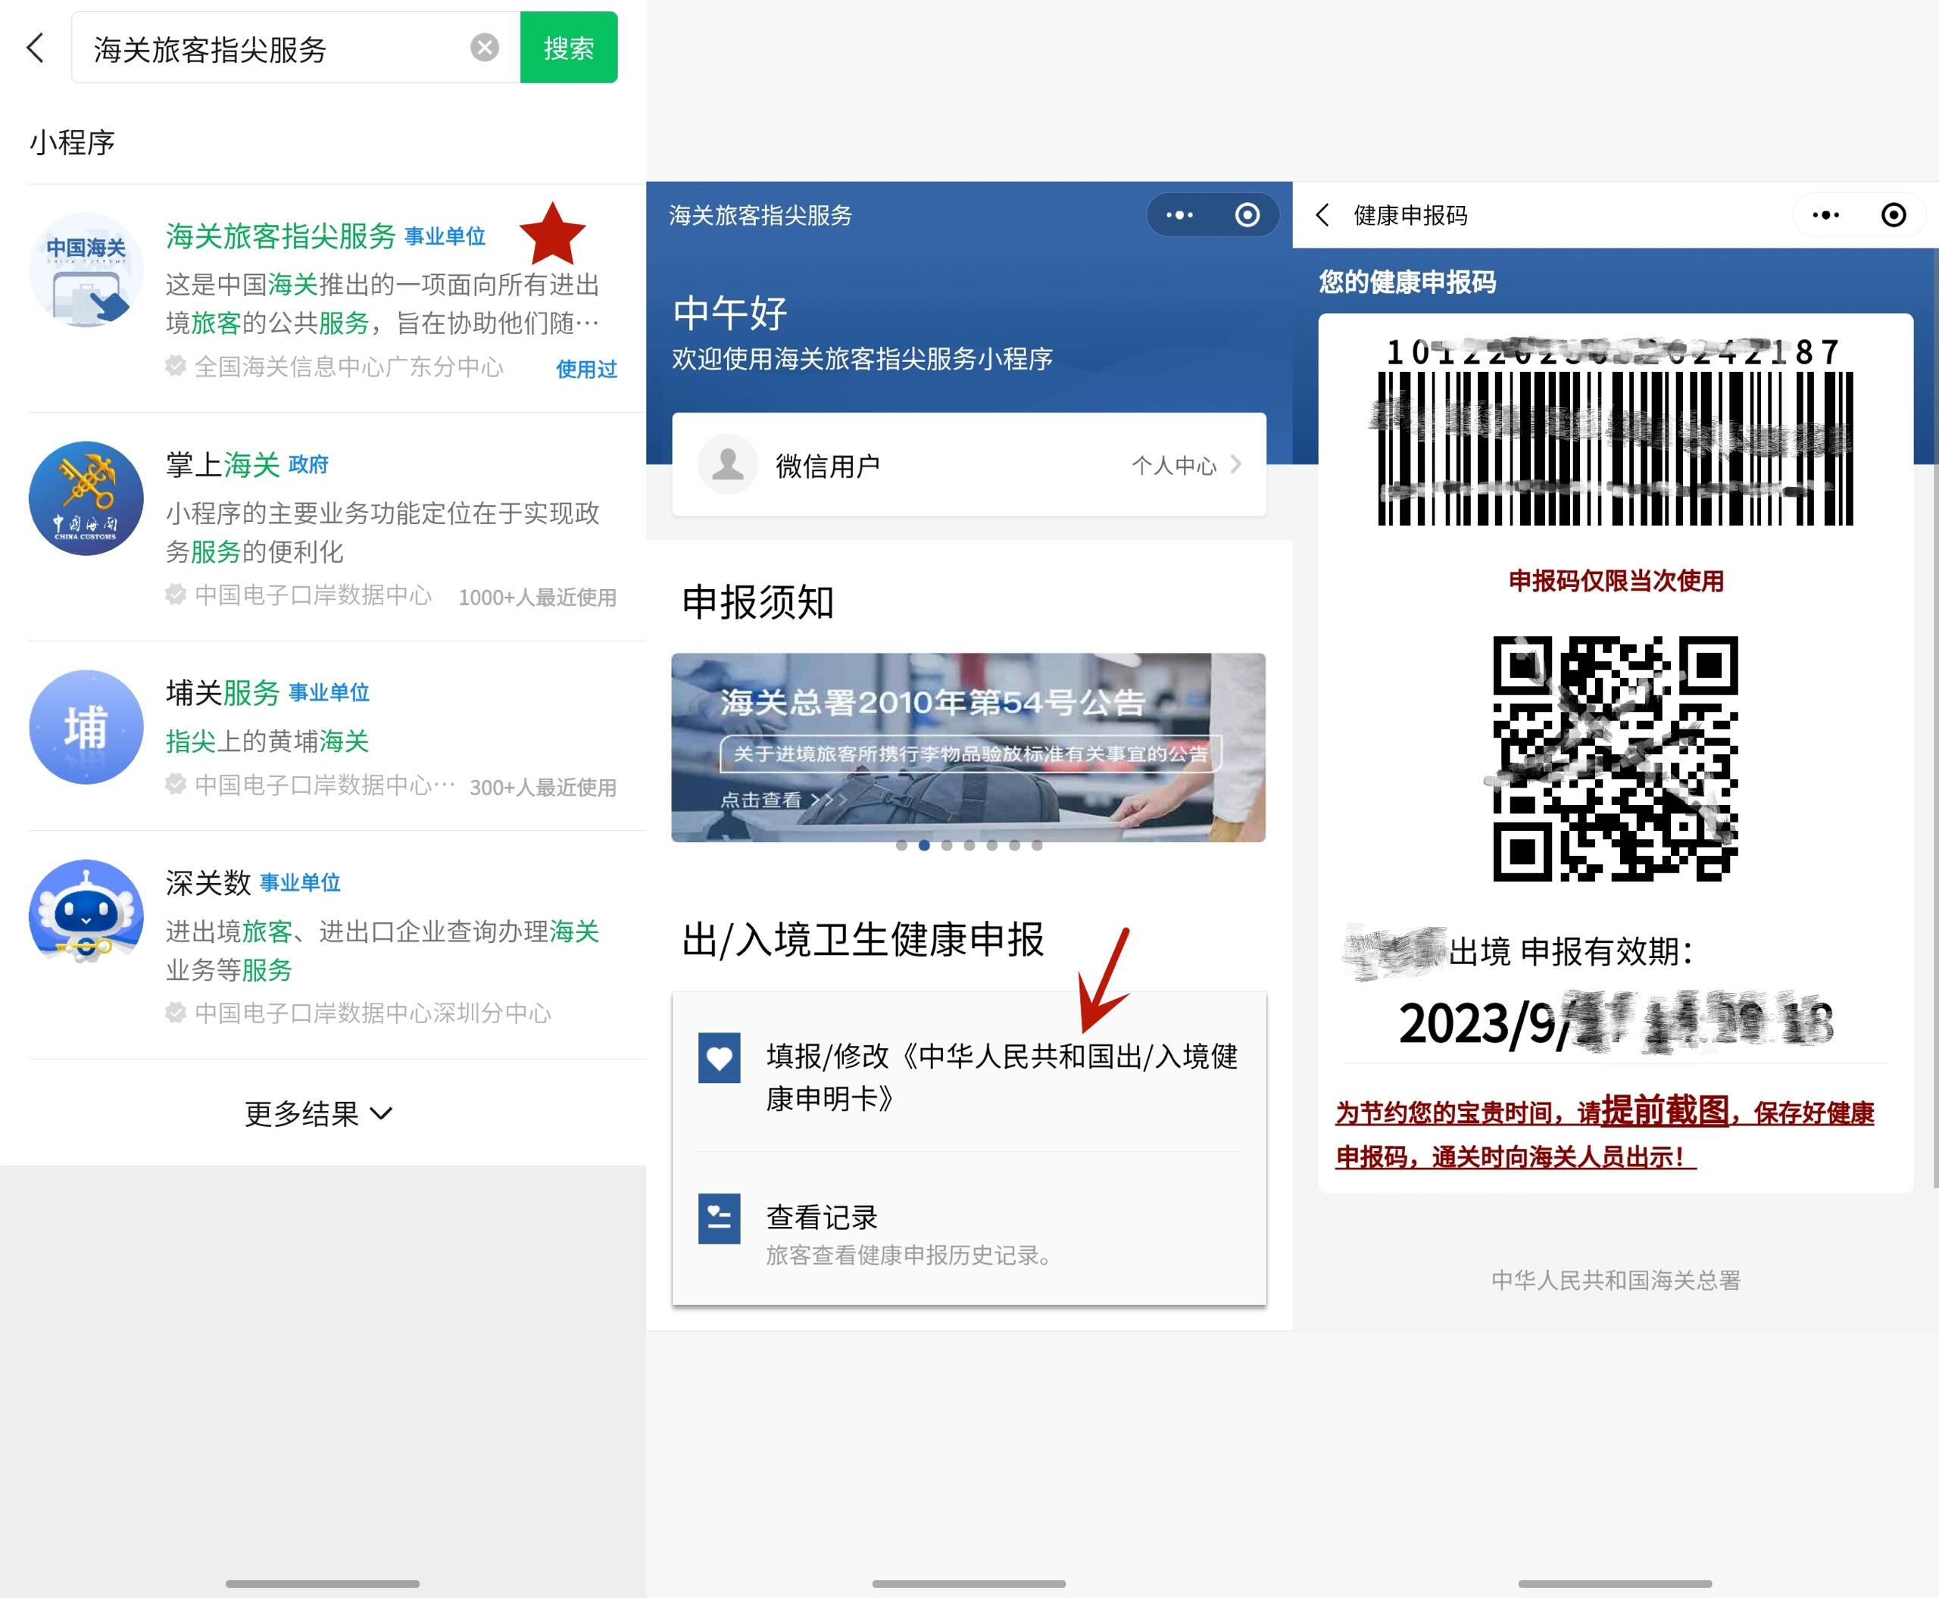Screen dimensions: 1939x1598
Task: Open the 埔关服务 round icon
Action: 86,727
